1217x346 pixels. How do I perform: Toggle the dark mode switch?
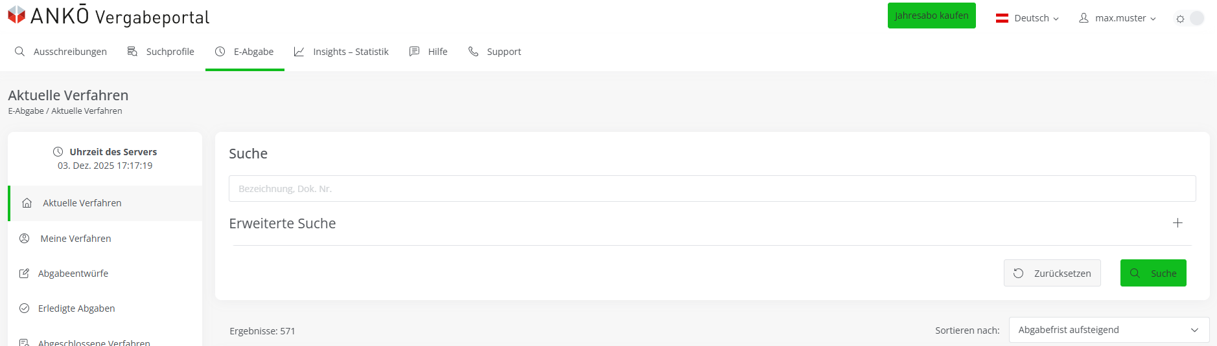point(1190,18)
